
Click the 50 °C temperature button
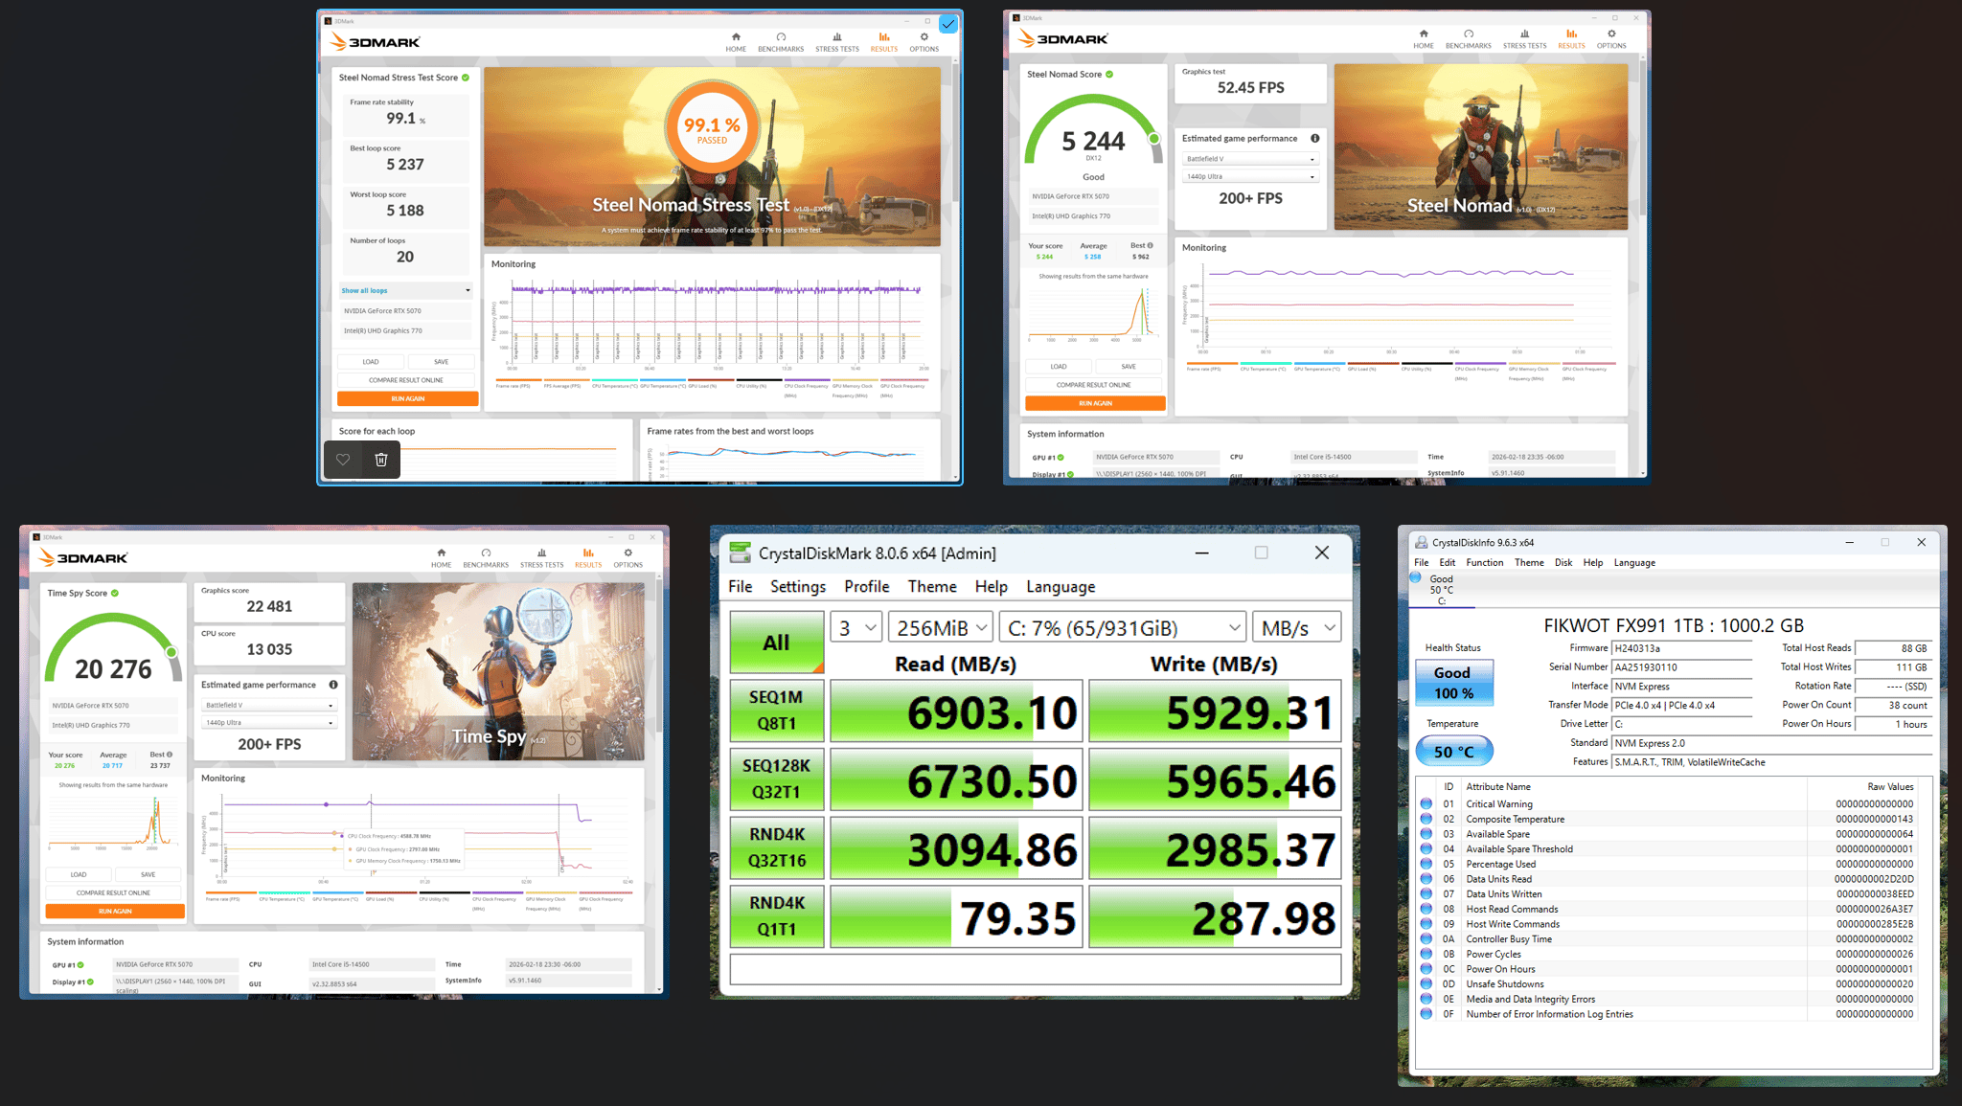click(1453, 752)
